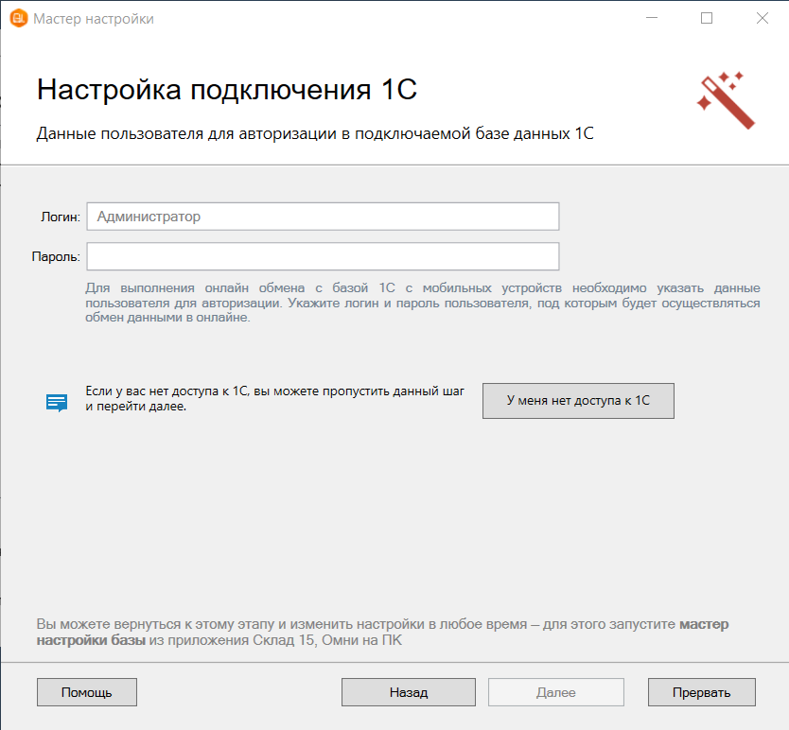789x730 pixels.
Task: Click the red magic wand icon
Action: (726, 100)
